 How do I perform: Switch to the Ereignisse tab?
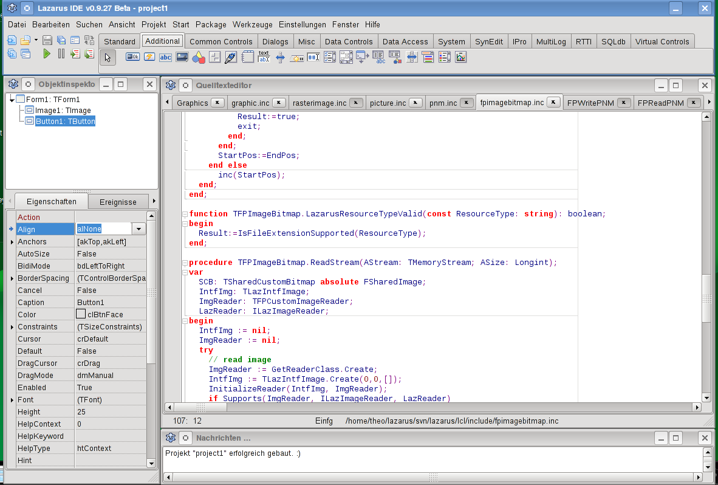[118, 202]
